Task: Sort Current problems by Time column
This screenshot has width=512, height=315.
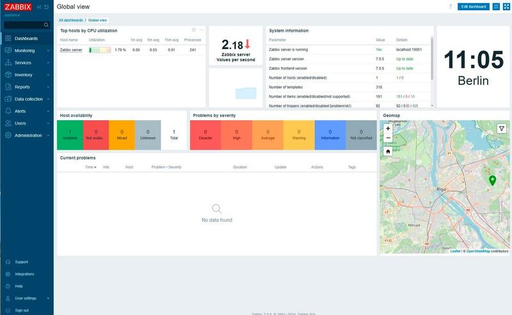Action: [x=90, y=167]
